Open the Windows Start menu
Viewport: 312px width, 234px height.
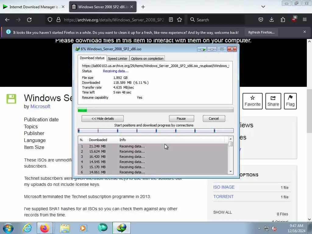(x=8, y=228)
